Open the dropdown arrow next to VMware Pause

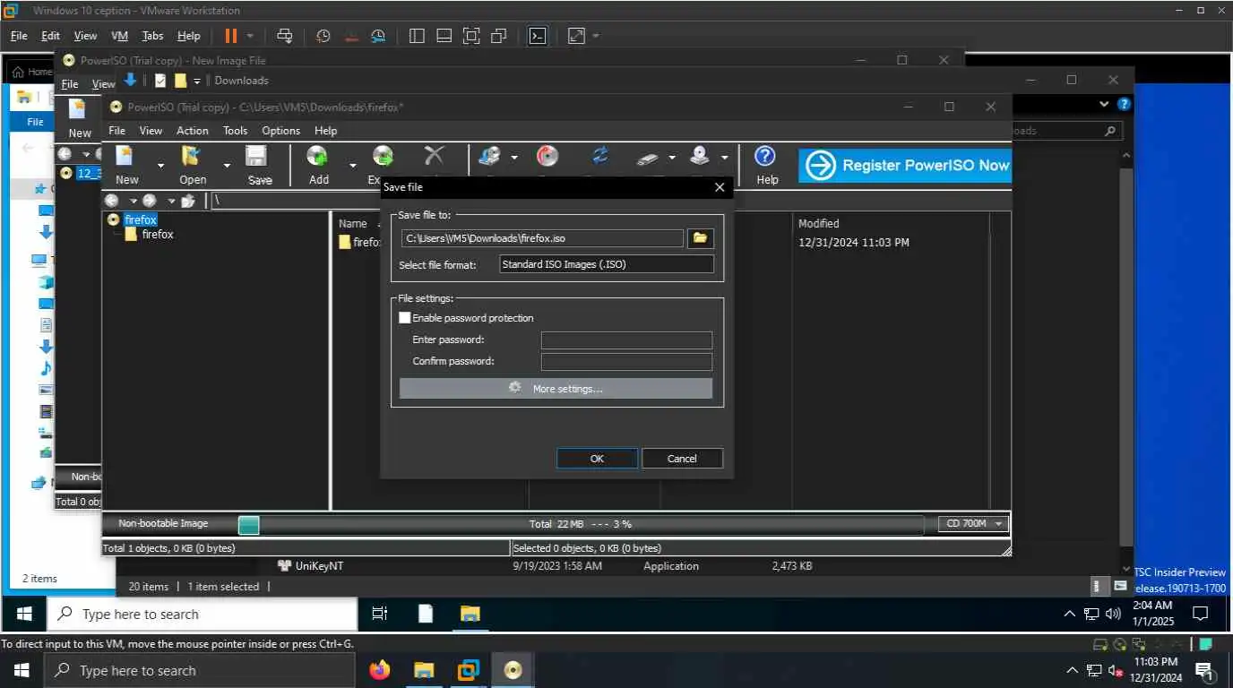click(250, 36)
